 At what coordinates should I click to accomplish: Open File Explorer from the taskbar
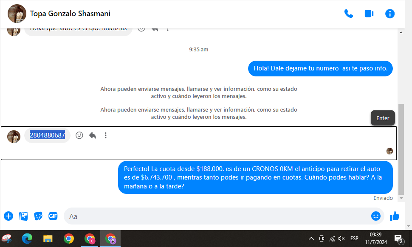click(x=48, y=239)
